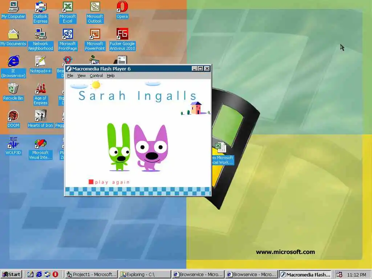Open the Microsoft FrontPage shortcut
This screenshot has width=372, height=279.
tap(68, 40)
